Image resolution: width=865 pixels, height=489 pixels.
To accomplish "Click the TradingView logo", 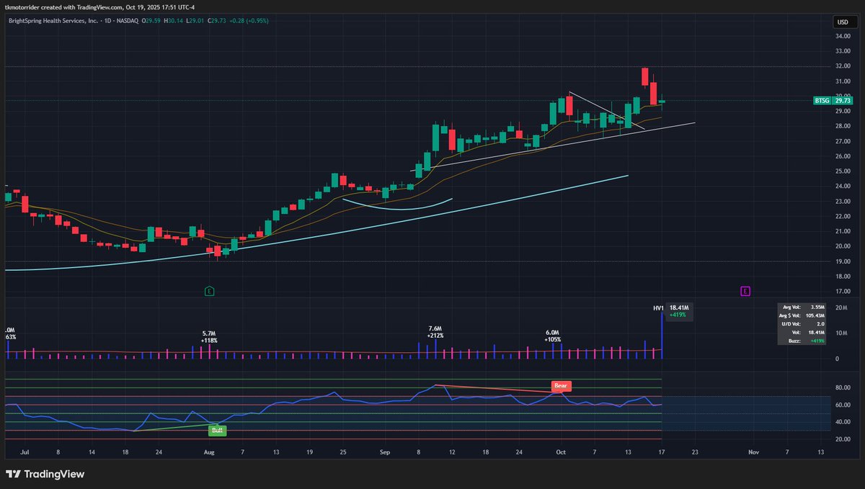I will pos(45,474).
